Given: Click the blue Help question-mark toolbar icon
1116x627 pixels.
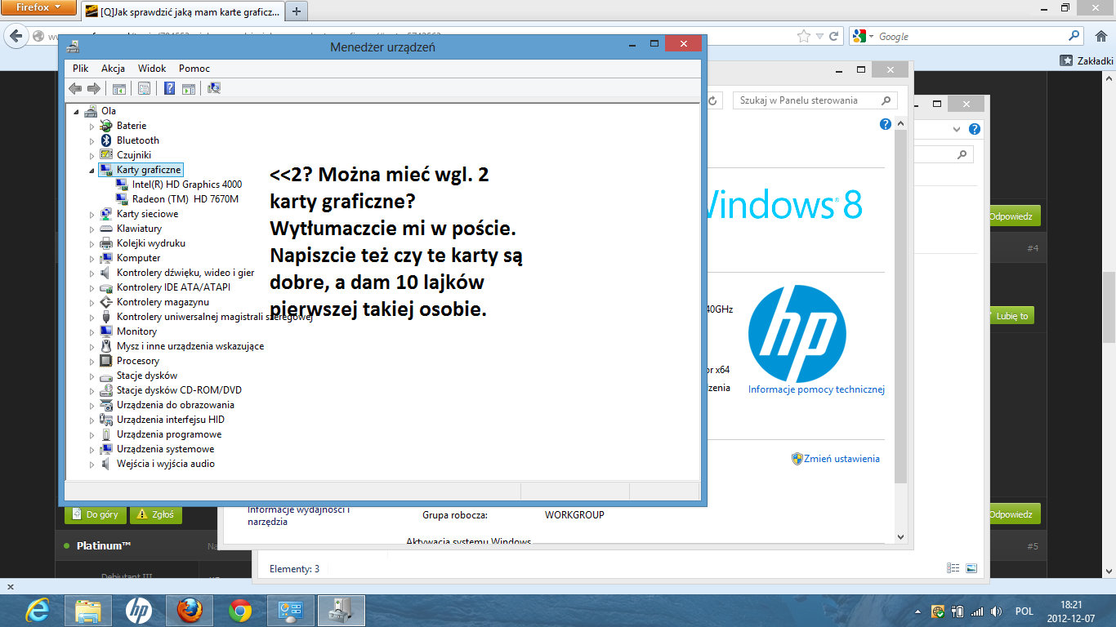Looking at the screenshot, I should (169, 88).
